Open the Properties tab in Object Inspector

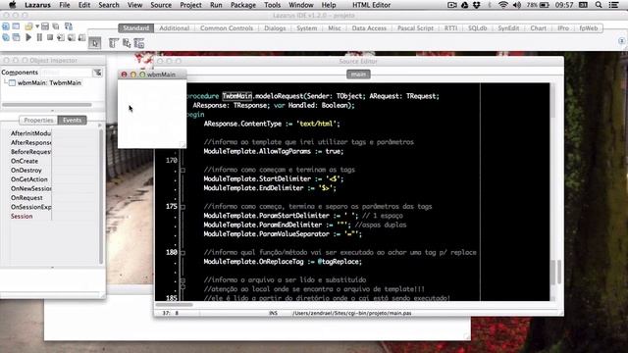pyautogui.click(x=38, y=120)
